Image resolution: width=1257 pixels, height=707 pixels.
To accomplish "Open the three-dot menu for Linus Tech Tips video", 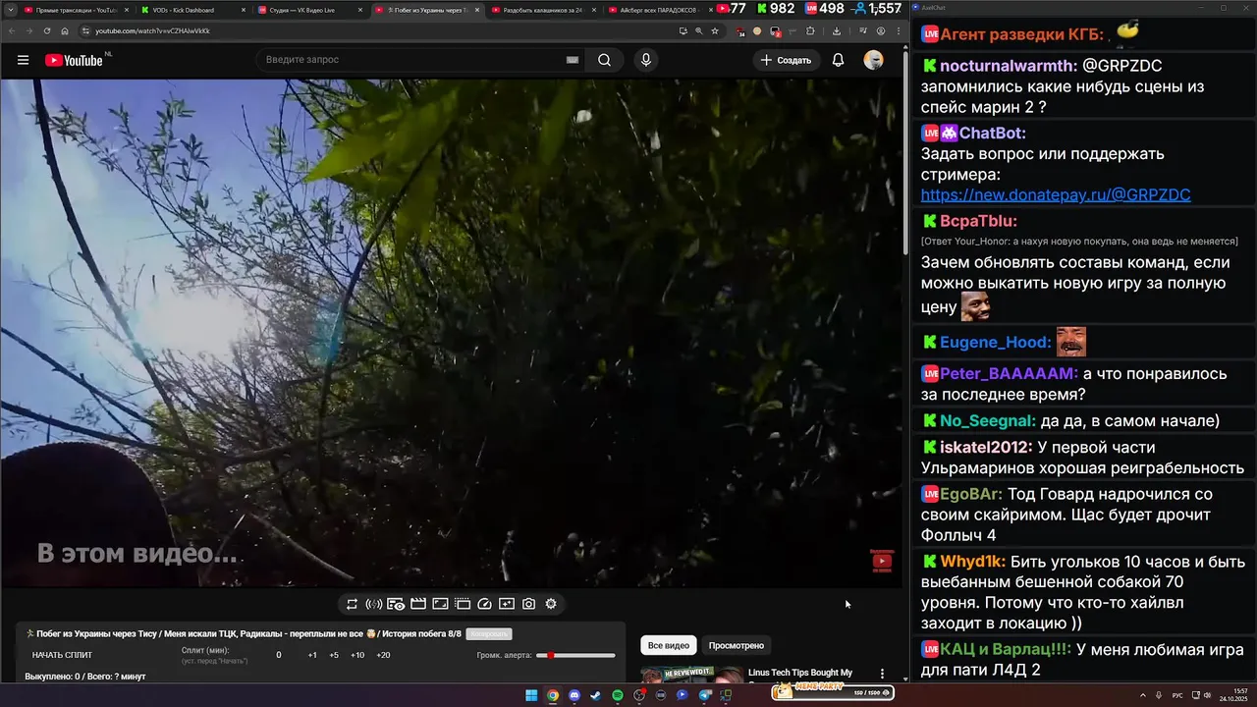I will (882, 674).
